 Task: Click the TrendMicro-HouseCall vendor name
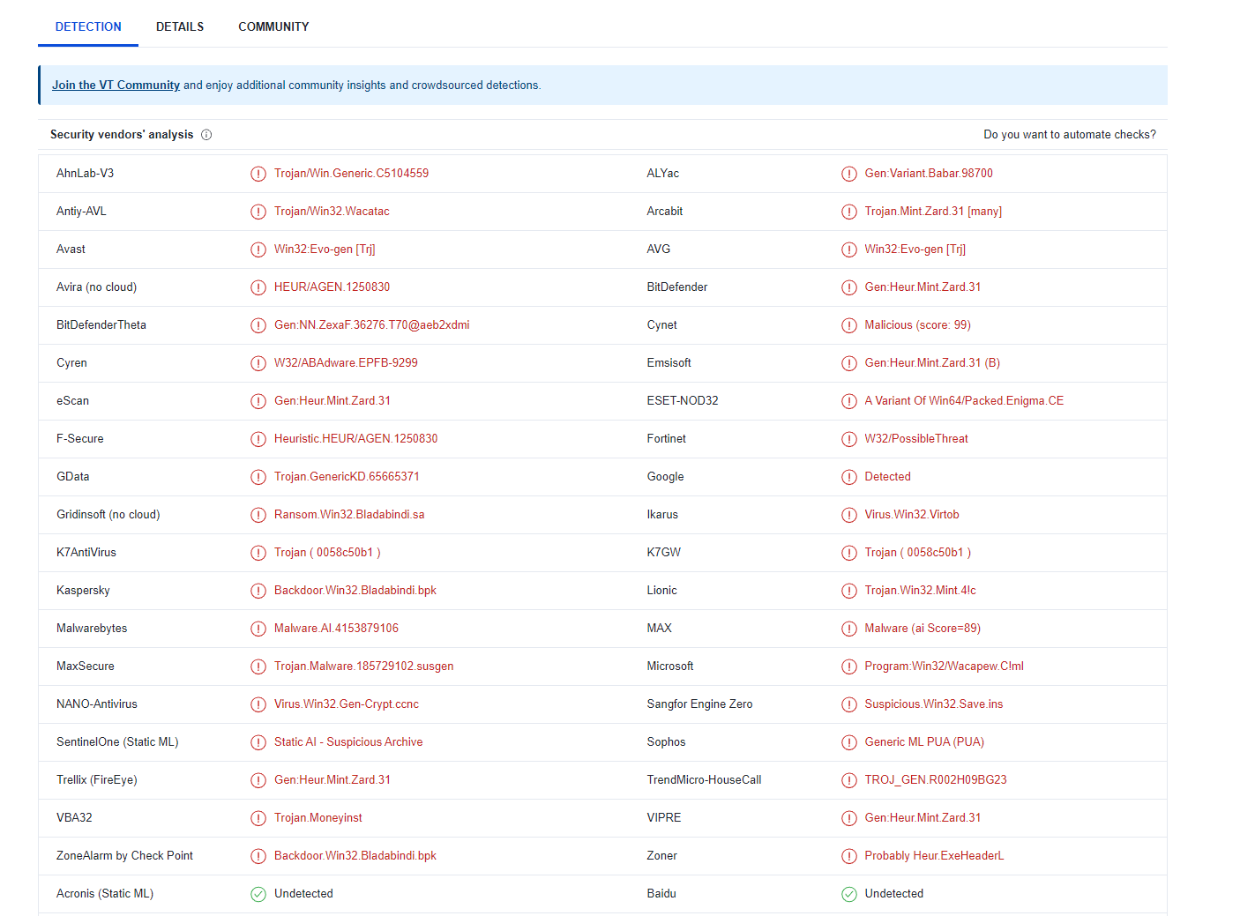pos(704,780)
